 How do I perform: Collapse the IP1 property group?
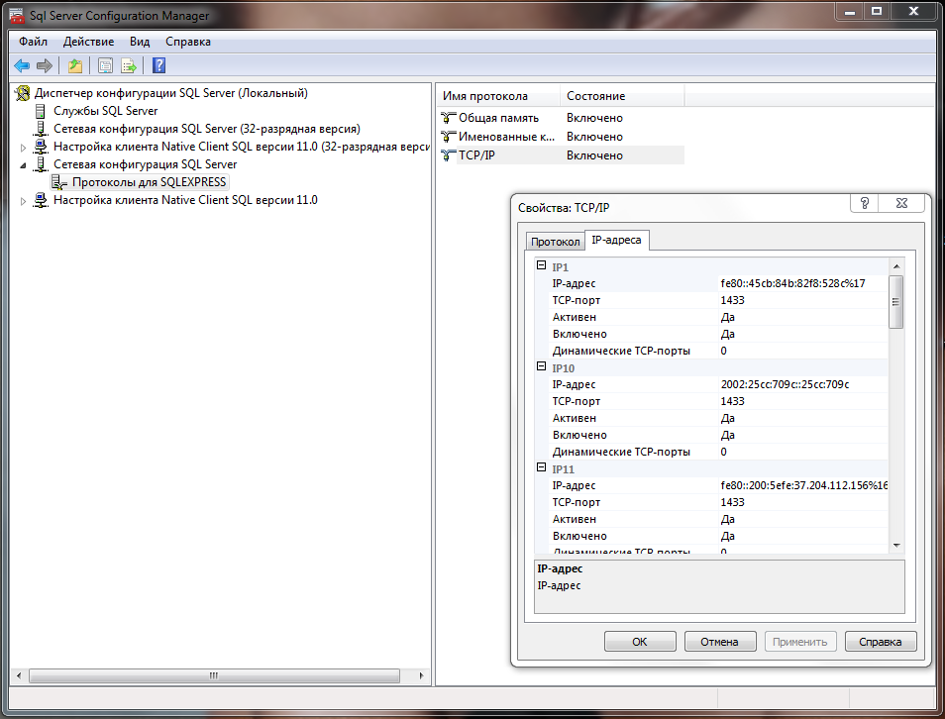(x=541, y=266)
